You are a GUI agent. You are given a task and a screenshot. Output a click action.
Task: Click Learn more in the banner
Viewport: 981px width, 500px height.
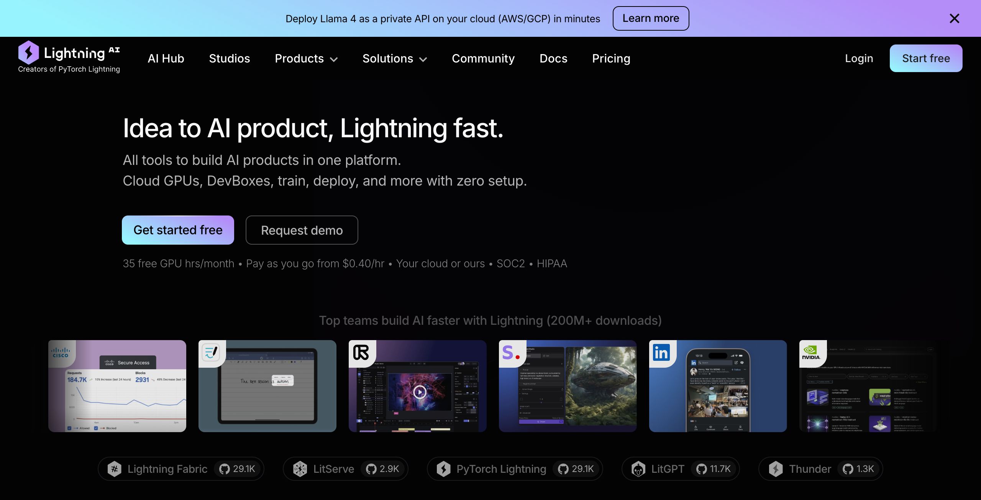click(650, 18)
